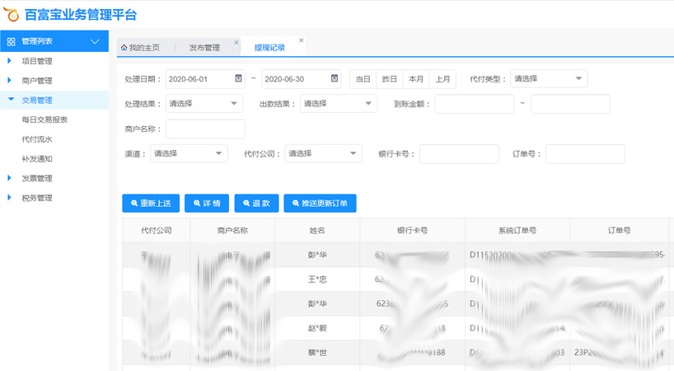Go to 我的主页 home tab

[141, 48]
